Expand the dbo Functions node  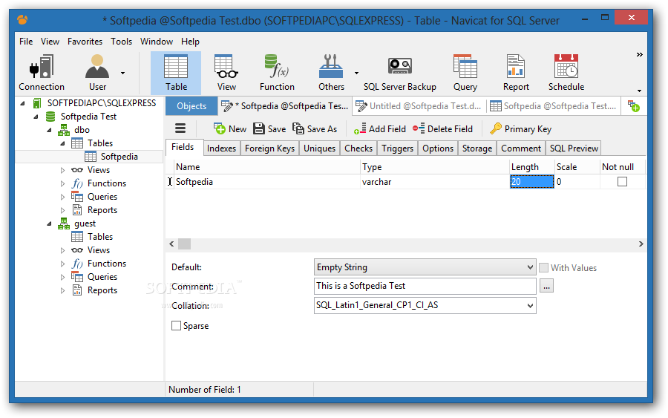point(62,183)
